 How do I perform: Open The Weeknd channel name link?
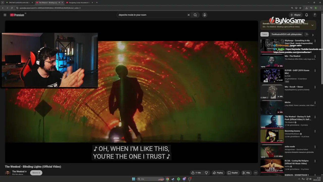[18, 171]
